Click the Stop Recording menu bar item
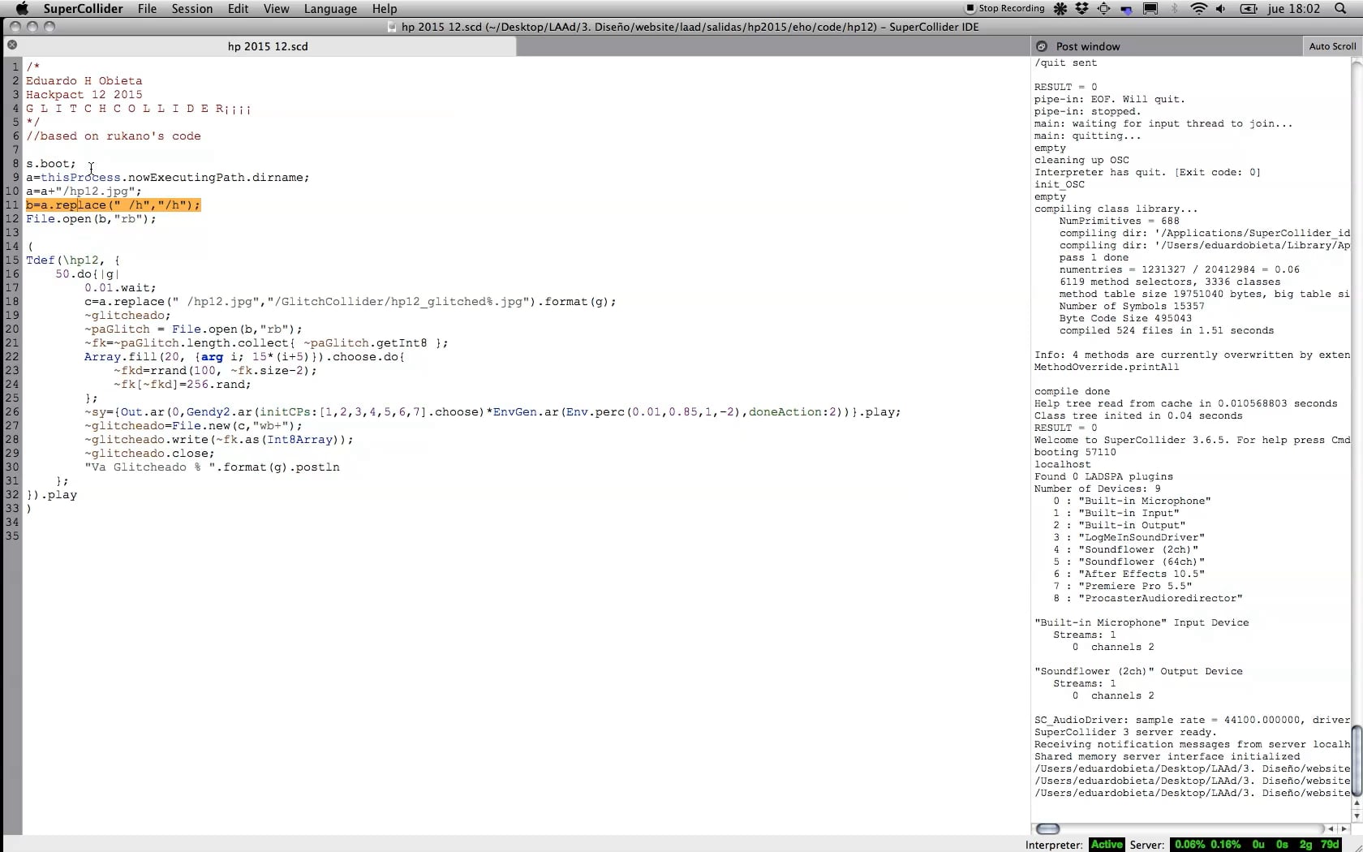The height and width of the screenshot is (852, 1363). pyautogui.click(x=1004, y=9)
